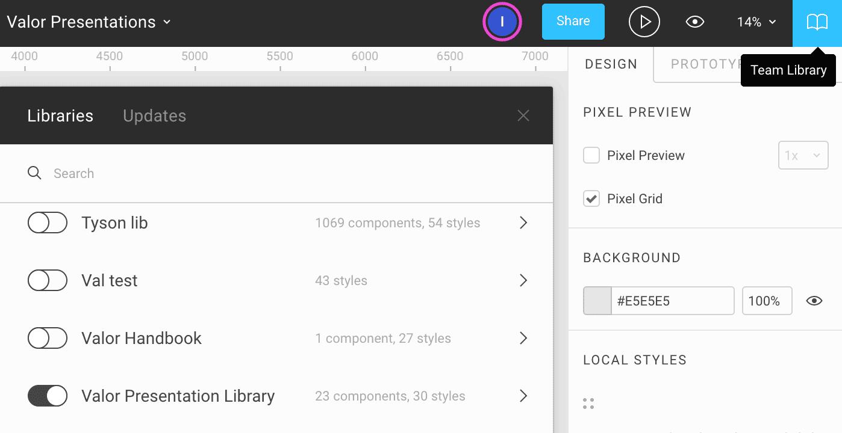842x433 pixels.
Task: Open the Team Library book icon
Action: point(817,23)
